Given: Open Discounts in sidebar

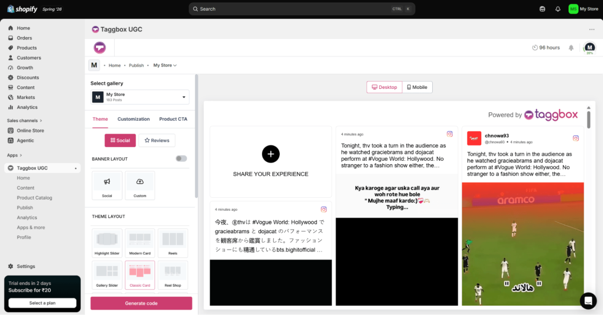Looking at the screenshot, I should 28,78.
